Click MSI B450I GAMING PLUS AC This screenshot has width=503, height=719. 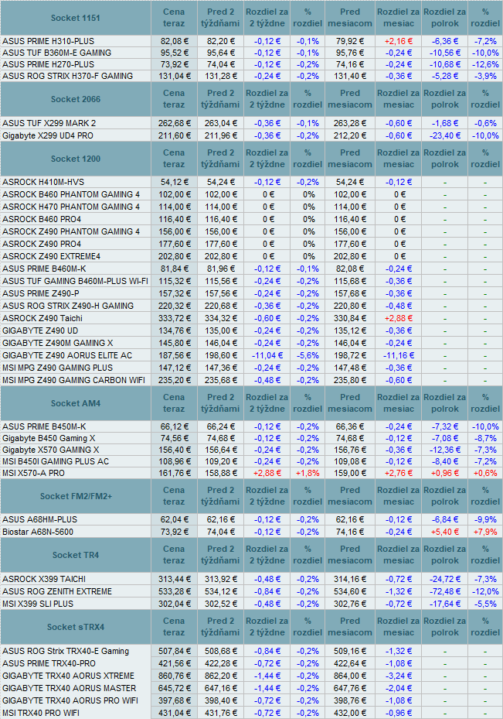pyautogui.click(x=56, y=461)
